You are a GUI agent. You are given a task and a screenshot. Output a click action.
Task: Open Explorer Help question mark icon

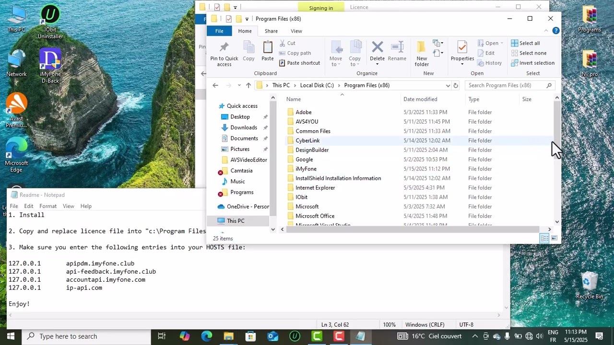pyautogui.click(x=555, y=31)
